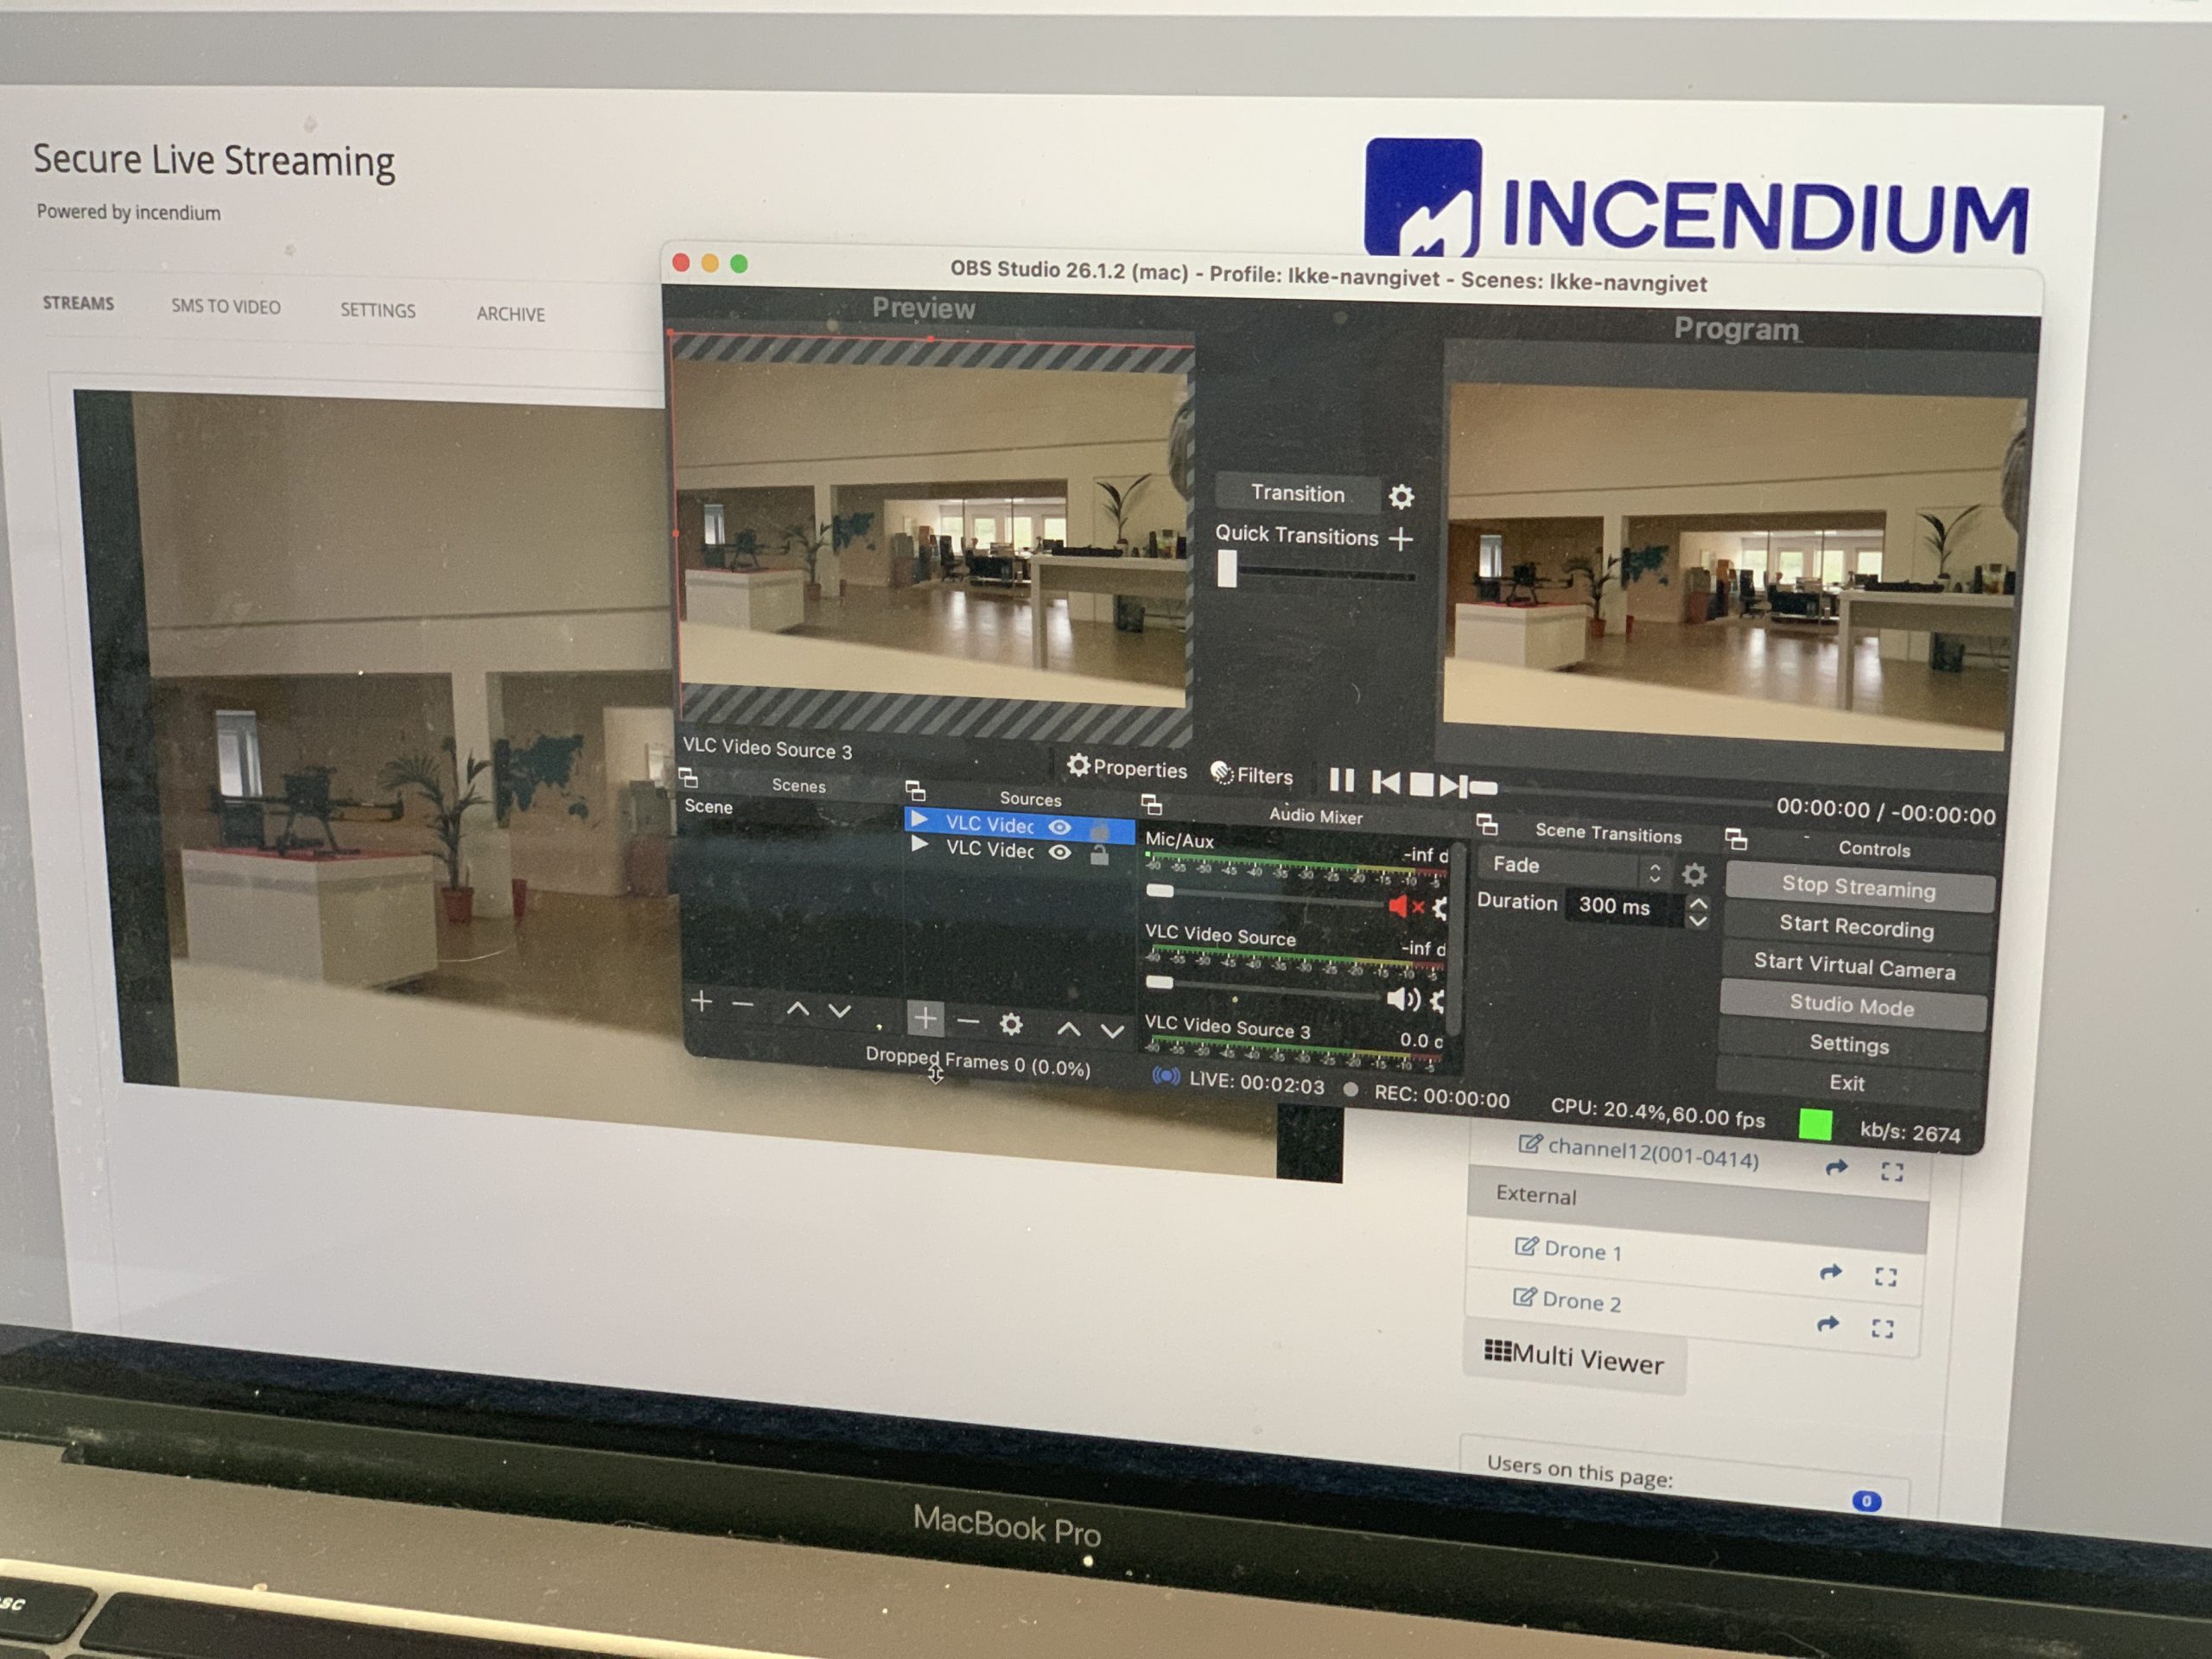The height and width of the screenshot is (1659, 2212).
Task: Click the studio mode transition slider handle
Action: [1227, 569]
